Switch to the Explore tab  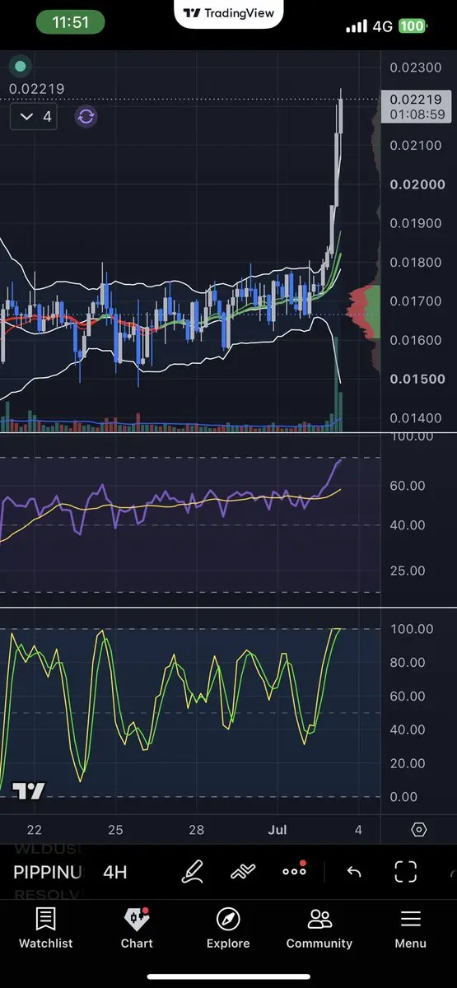[x=228, y=929]
